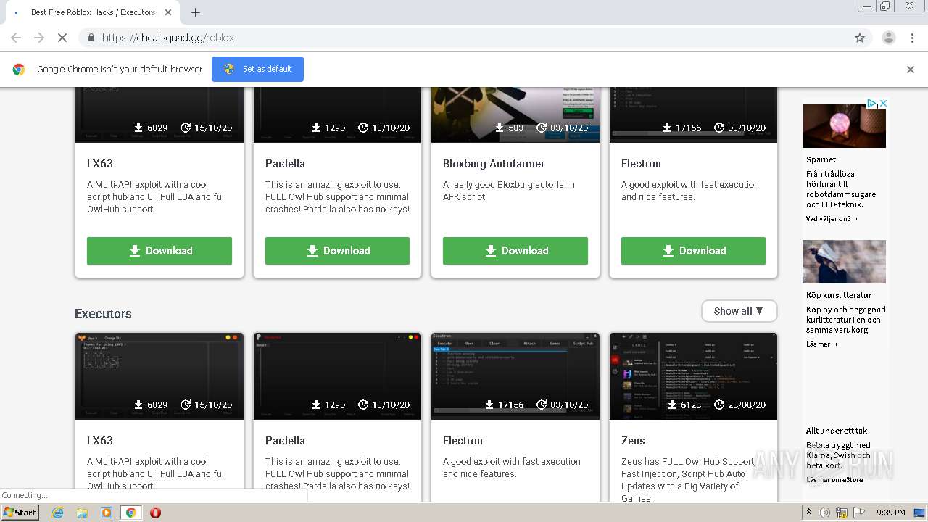
Task: Open the AdChoices icon on ad
Action: (x=872, y=104)
